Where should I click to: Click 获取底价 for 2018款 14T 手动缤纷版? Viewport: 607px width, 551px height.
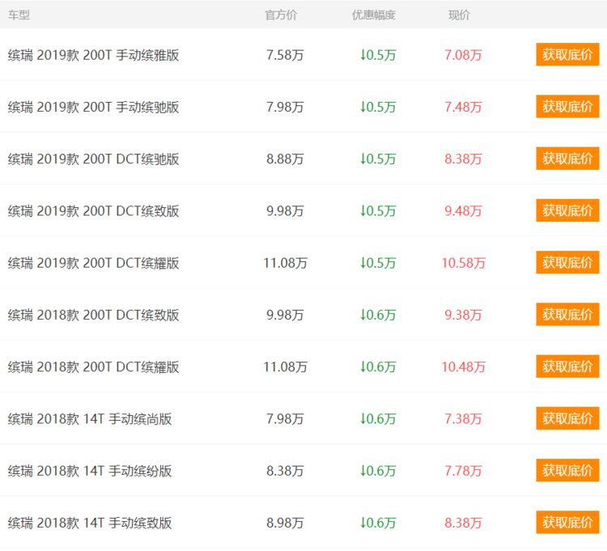pos(567,470)
